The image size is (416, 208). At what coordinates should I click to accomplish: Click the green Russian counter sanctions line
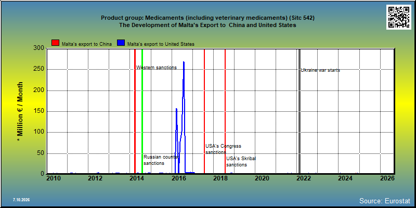(x=142, y=111)
